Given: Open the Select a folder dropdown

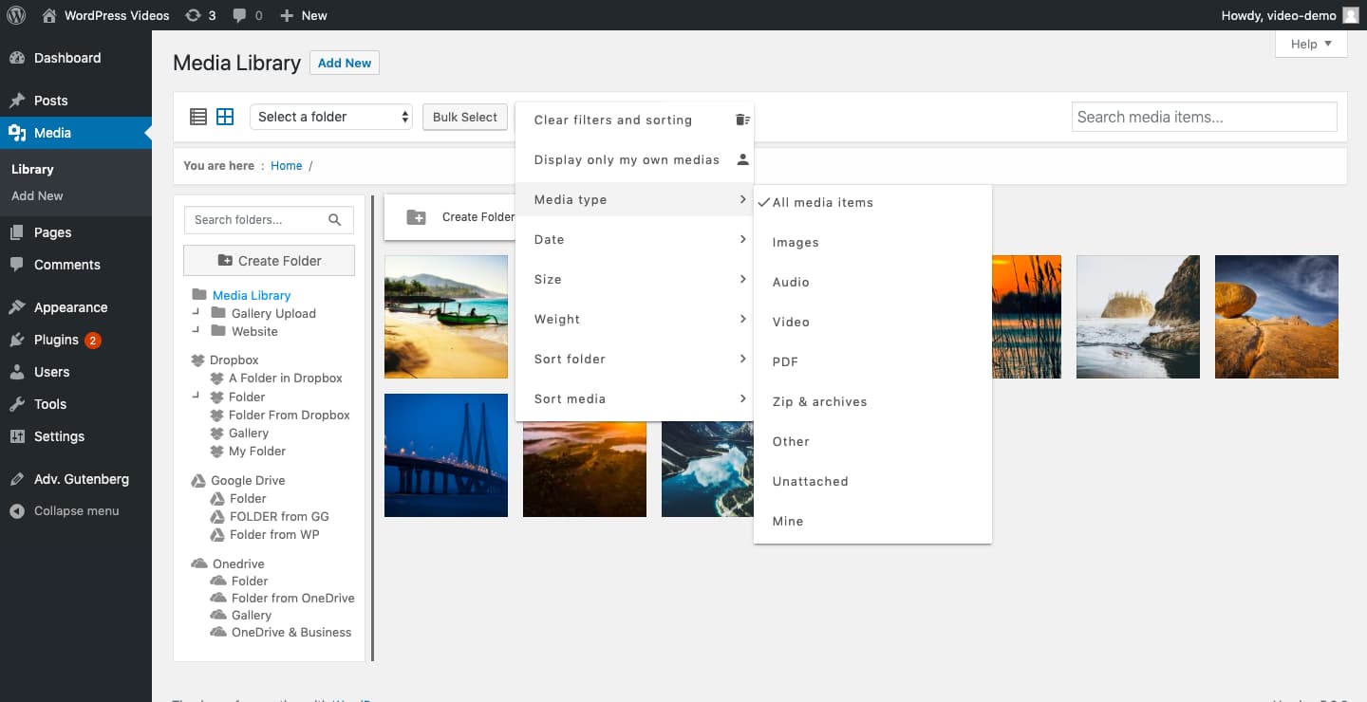Looking at the screenshot, I should (x=331, y=117).
